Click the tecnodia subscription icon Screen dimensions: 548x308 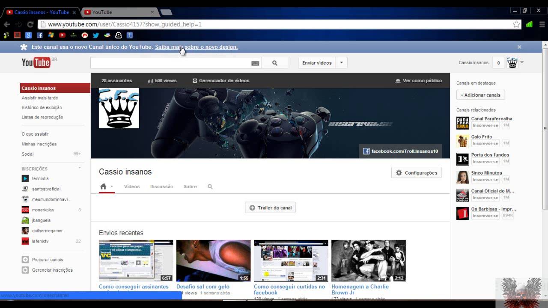click(25, 178)
